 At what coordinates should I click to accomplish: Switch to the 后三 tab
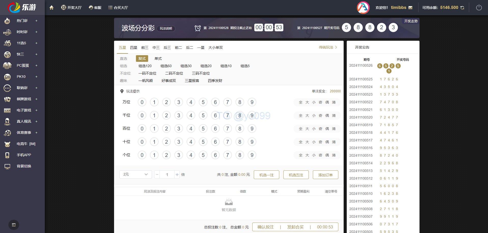point(167,48)
